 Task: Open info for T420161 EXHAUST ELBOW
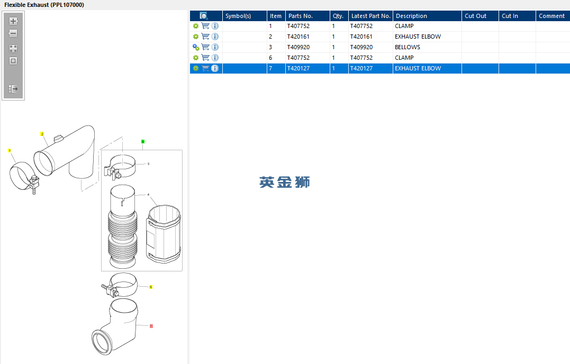click(x=215, y=37)
